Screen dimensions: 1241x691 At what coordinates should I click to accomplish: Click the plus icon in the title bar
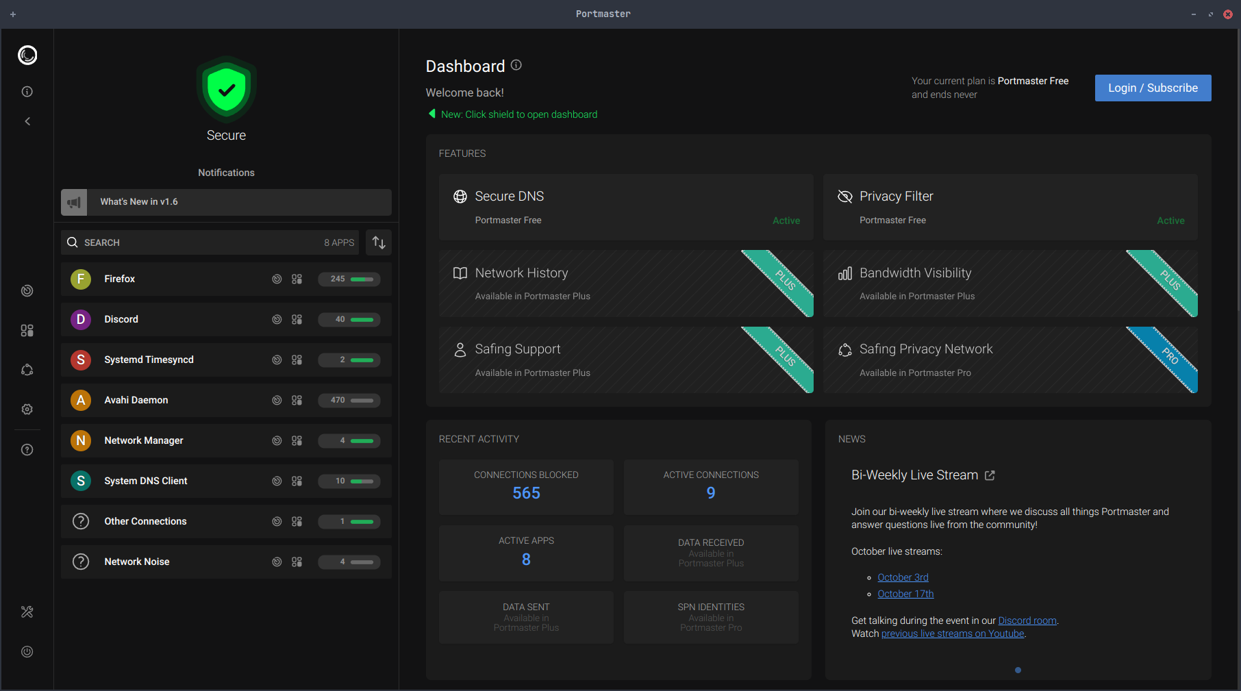[13, 14]
